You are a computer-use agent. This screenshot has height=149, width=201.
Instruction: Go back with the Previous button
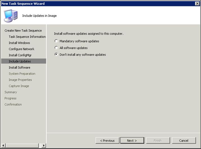coord(108,141)
